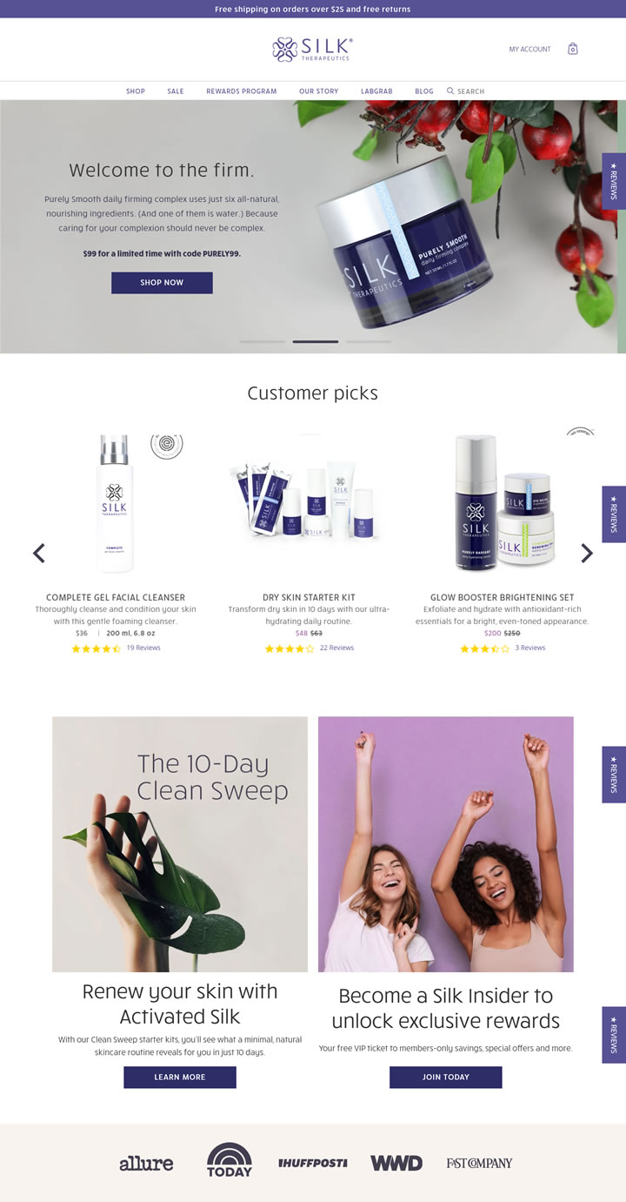Viewport: 626px width, 1202px height.
Task: Select the third hero slide indicator
Action: [x=369, y=342]
